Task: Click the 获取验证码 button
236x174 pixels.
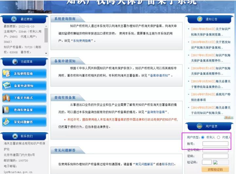Action: tap(215, 169)
